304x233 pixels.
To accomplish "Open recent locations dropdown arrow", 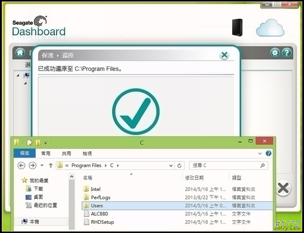I will [42, 165].
